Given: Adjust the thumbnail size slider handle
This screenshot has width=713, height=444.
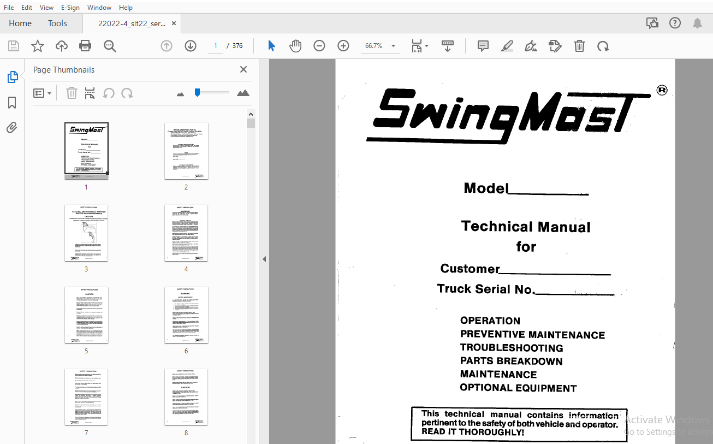Looking at the screenshot, I should (197, 93).
